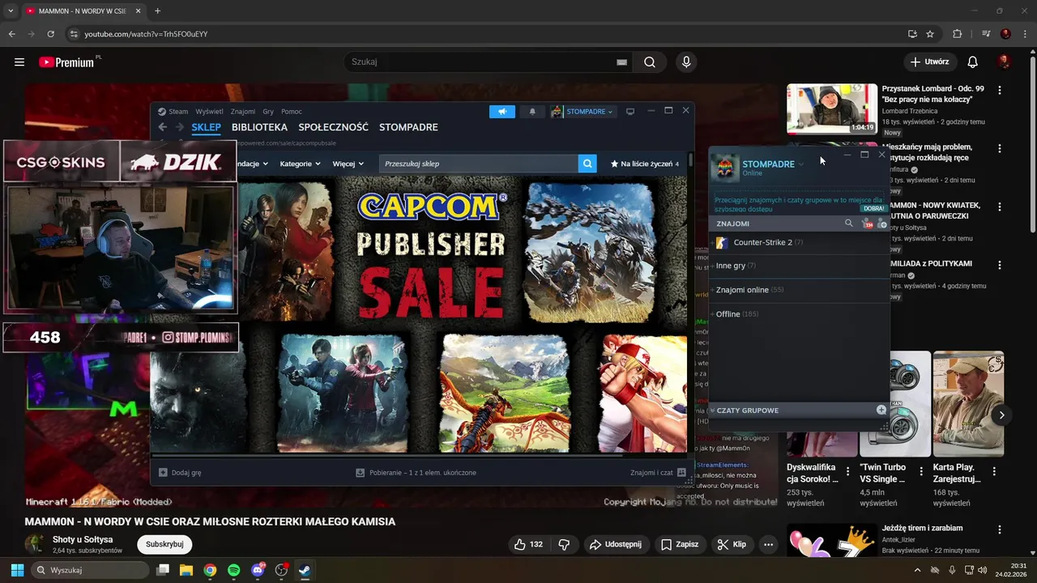Open File Explorer from the taskbar
This screenshot has height=583, width=1037.
(x=186, y=570)
